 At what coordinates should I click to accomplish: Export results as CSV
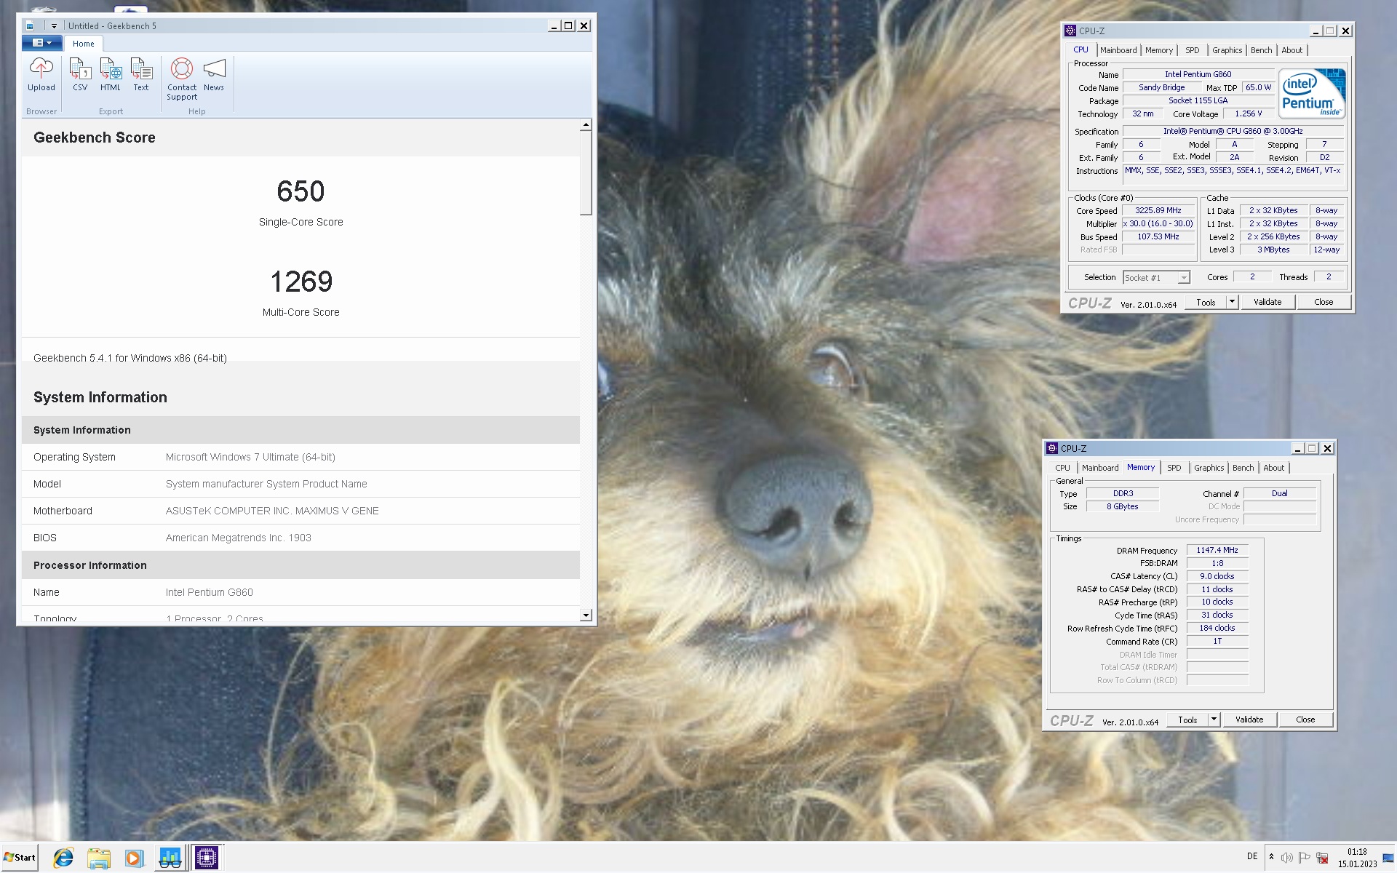click(x=80, y=75)
